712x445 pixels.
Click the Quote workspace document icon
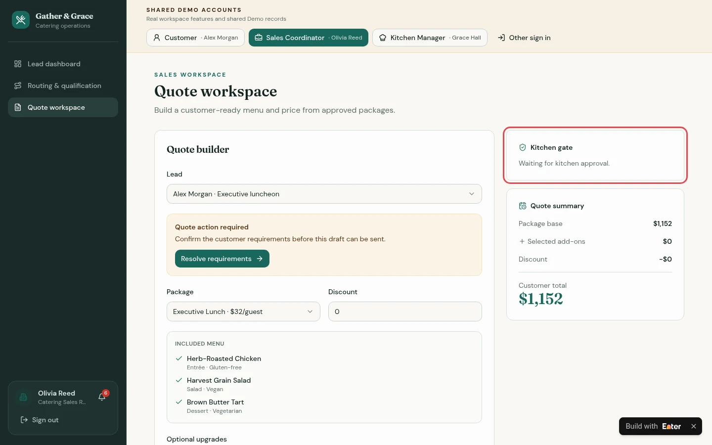(x=18, y=107)
